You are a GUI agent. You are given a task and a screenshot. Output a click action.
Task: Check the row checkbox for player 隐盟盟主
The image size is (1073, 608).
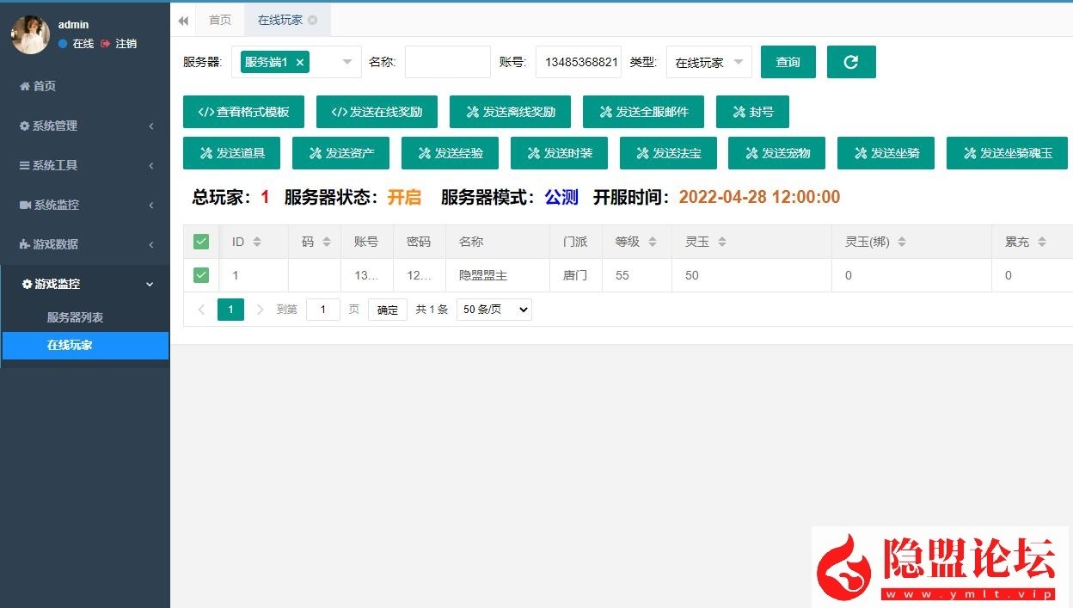[200, 274]
